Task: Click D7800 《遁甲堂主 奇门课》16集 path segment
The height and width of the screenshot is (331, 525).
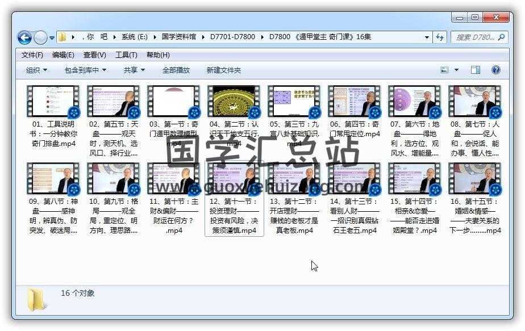Action: [x=320, y=37]
